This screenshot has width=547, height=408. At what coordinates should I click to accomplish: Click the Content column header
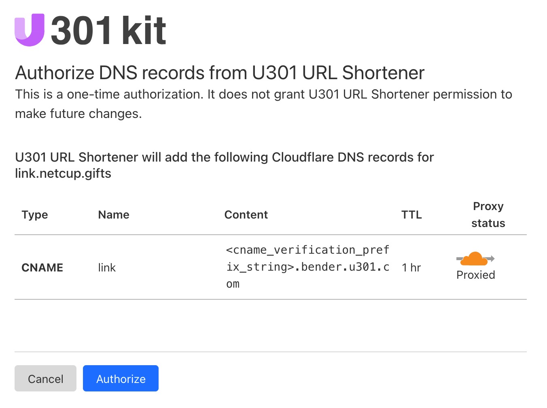pyautogui.click(x=246, y=215)
